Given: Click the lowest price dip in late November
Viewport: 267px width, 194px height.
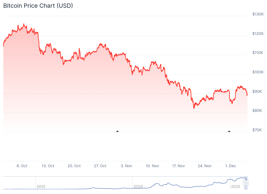Looking at the screenshot, I should tap(194, 108).
